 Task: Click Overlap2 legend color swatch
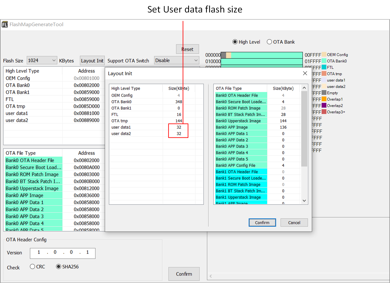point(324,106)
